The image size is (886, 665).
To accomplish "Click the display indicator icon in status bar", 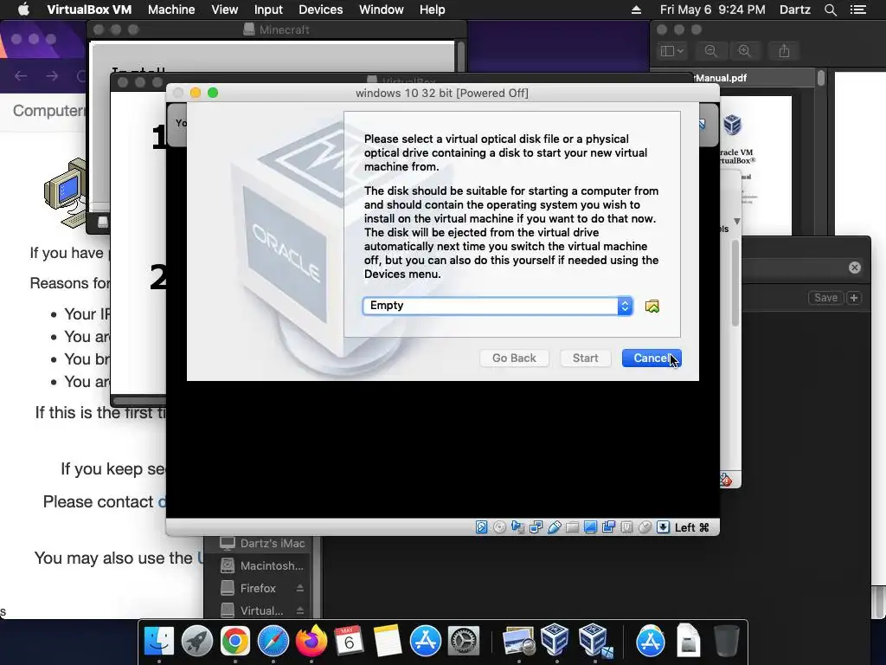I will [590, 527].
